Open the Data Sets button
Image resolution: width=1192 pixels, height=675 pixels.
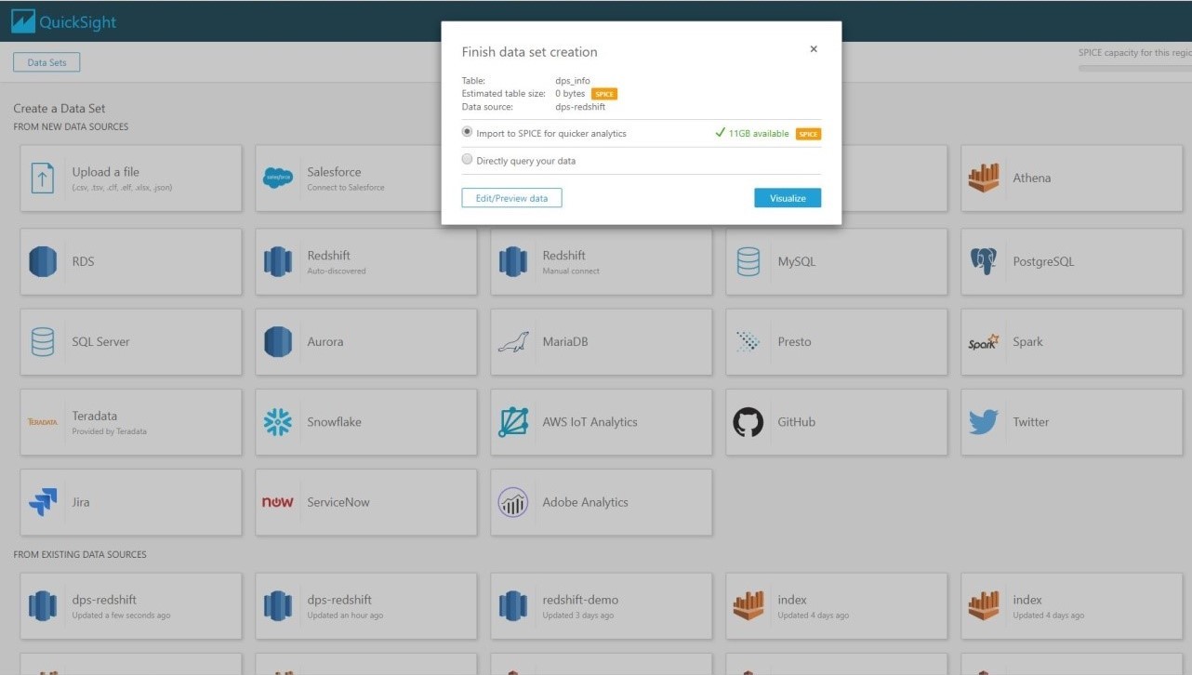point(46,62)
